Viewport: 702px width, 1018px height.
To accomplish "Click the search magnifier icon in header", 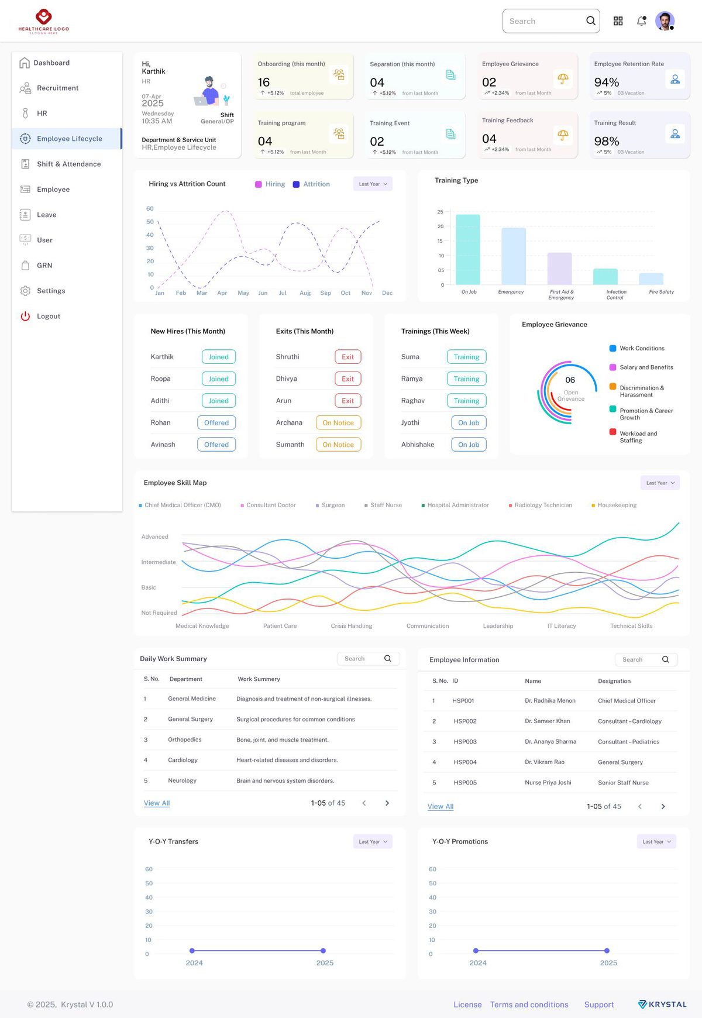I will pos(591,21).
